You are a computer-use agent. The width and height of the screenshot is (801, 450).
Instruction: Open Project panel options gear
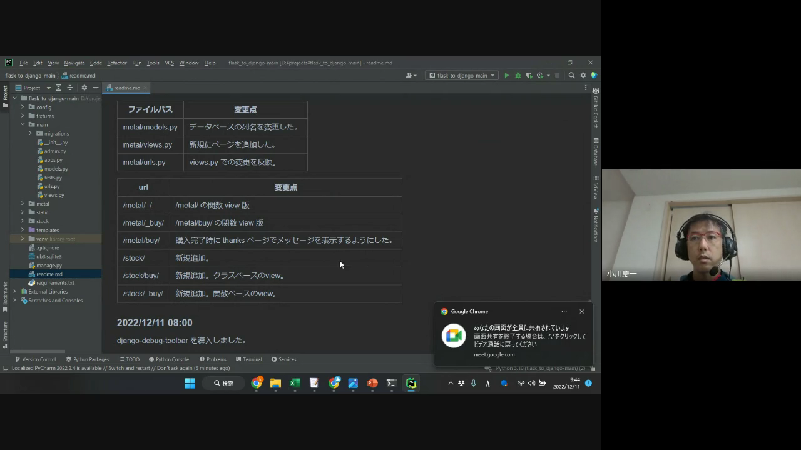[x=84, y=88]
